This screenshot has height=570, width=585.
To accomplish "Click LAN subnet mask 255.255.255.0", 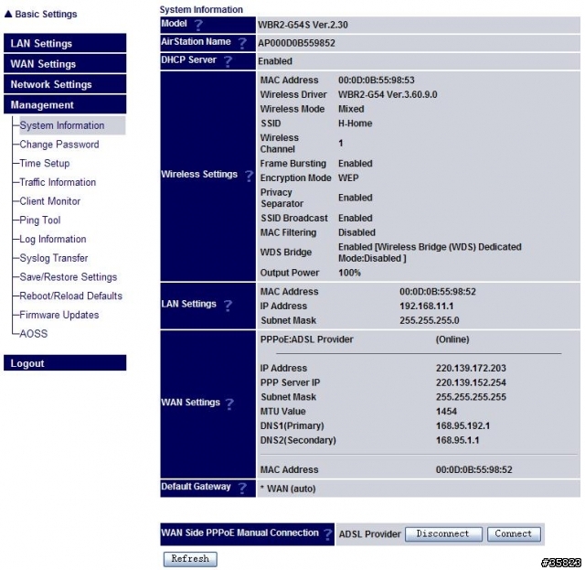I will click(430, 320).
